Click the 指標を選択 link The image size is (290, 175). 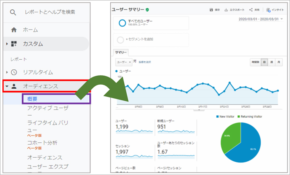pos(145,62)
